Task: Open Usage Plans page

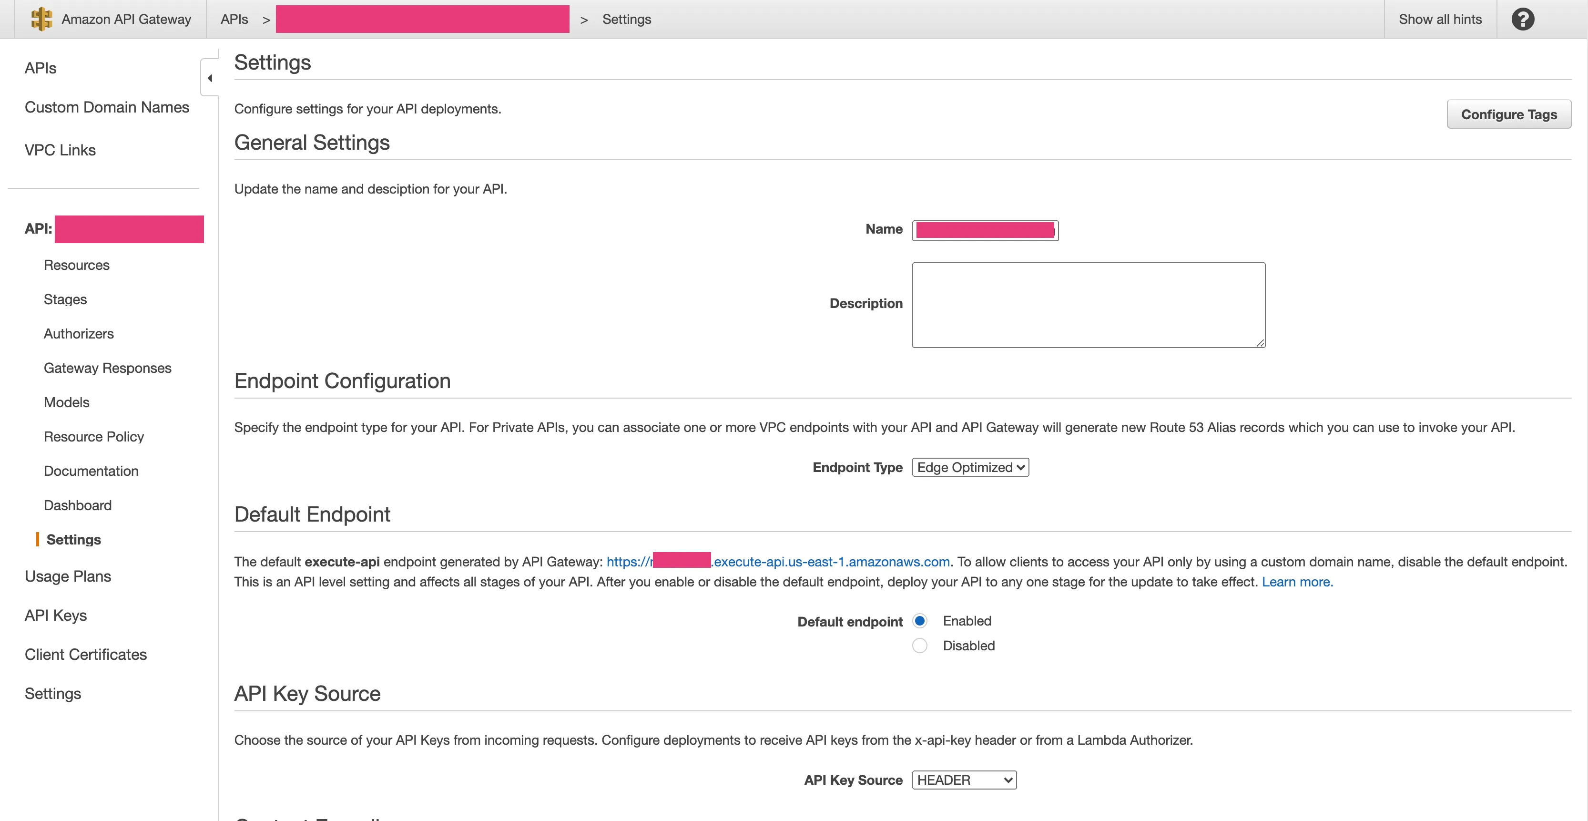Action: click(68, 576)
